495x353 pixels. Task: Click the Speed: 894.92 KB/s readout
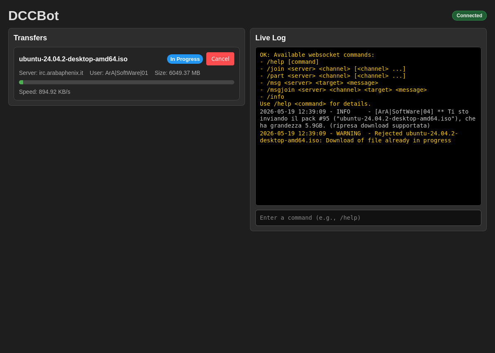(x=45, y=92)
